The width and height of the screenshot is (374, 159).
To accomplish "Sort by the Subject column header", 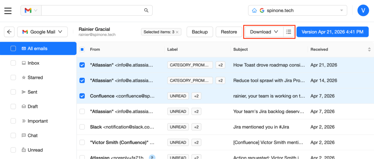I will [x=240, y=50].
